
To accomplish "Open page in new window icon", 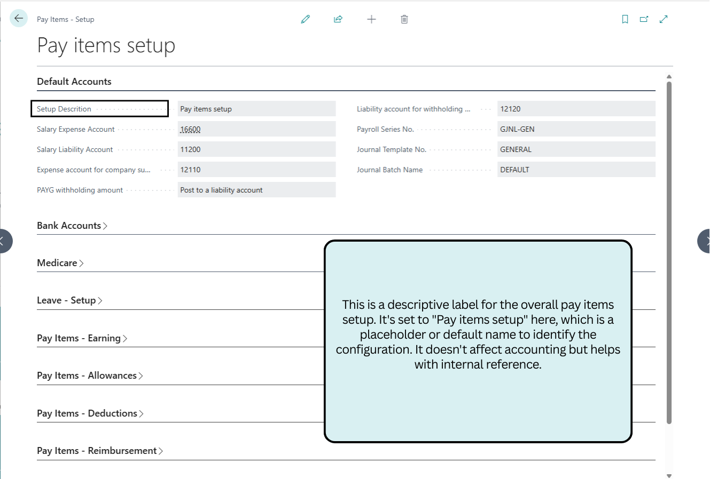I will click(x=644, y=19).
